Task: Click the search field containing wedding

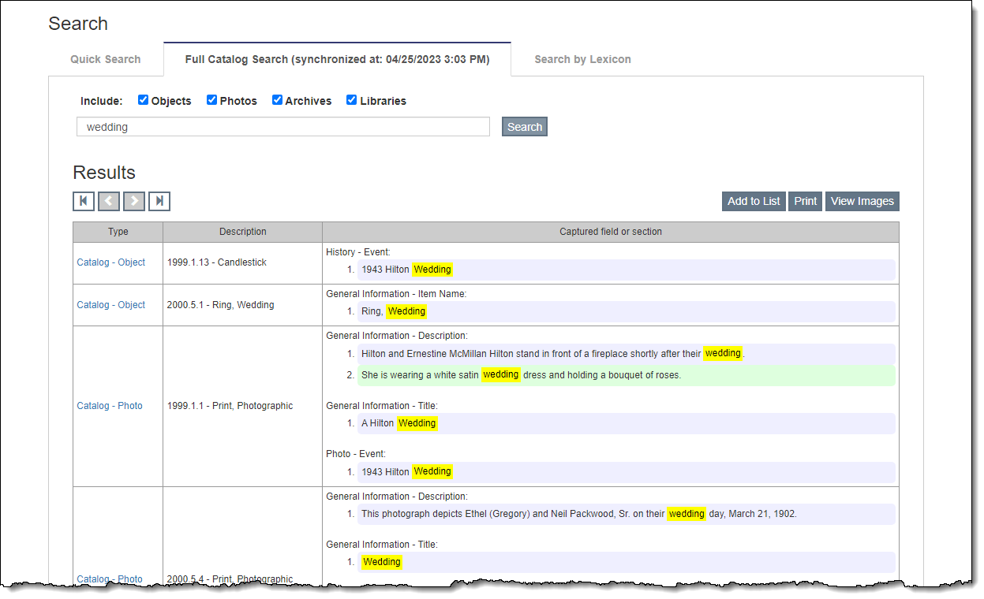Action: (283, 127)
